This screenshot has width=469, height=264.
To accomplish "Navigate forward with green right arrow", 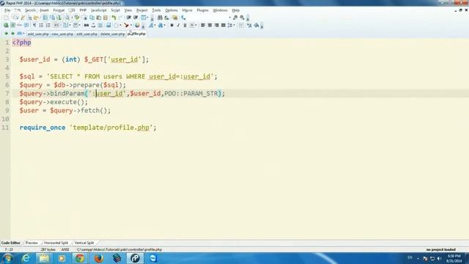I will [12, 34].
